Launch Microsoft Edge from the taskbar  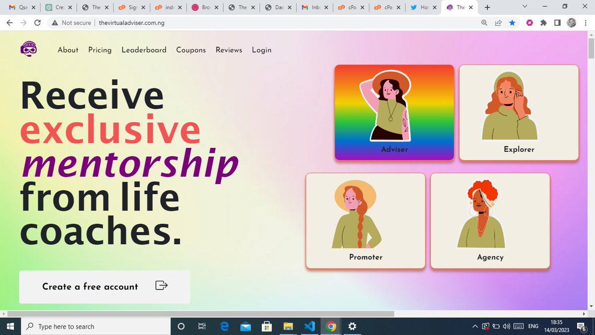coord(224,327)
